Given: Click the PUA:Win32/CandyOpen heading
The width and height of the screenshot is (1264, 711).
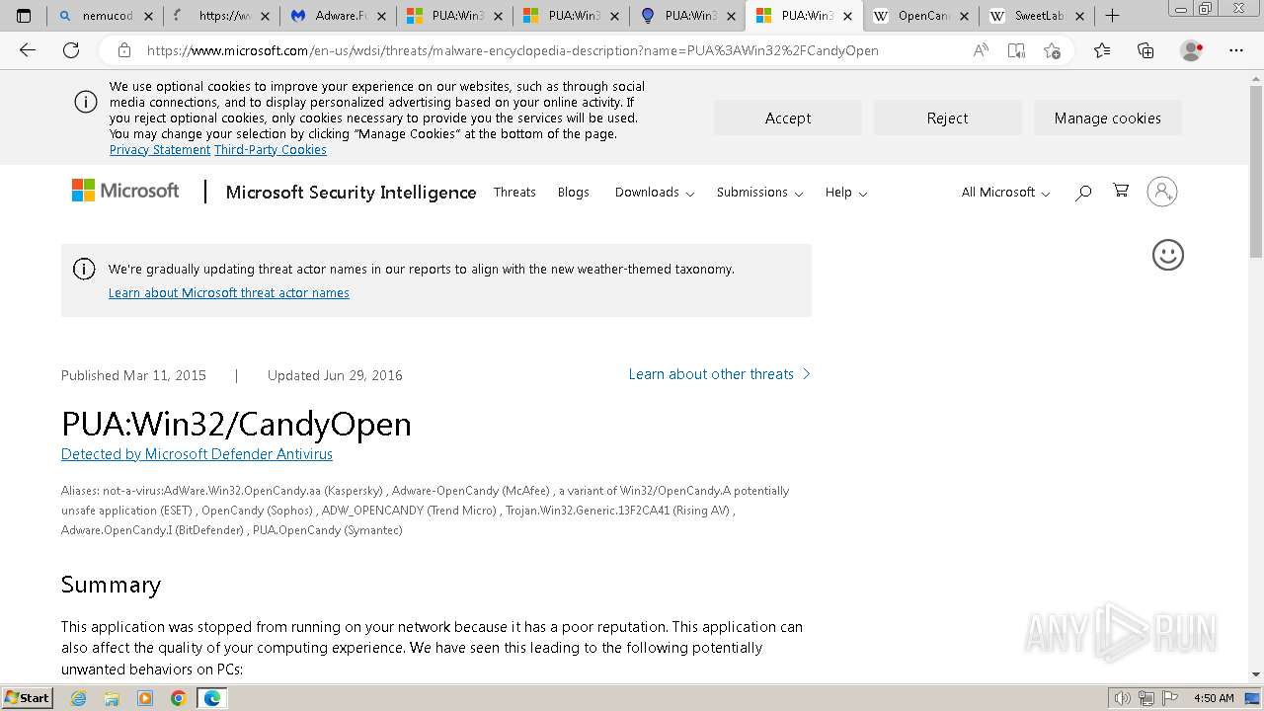Looking at the screenshot, I should 236,424.
